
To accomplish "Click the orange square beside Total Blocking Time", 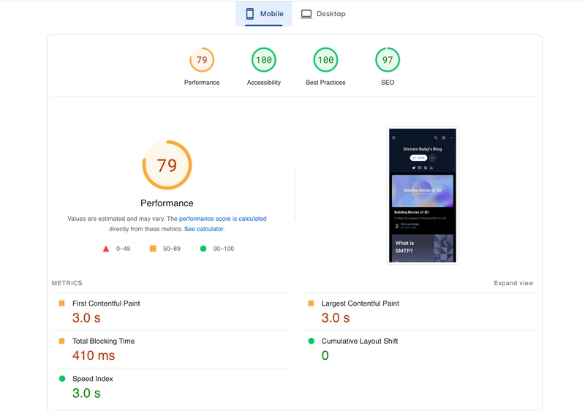I will pos(62,341).
